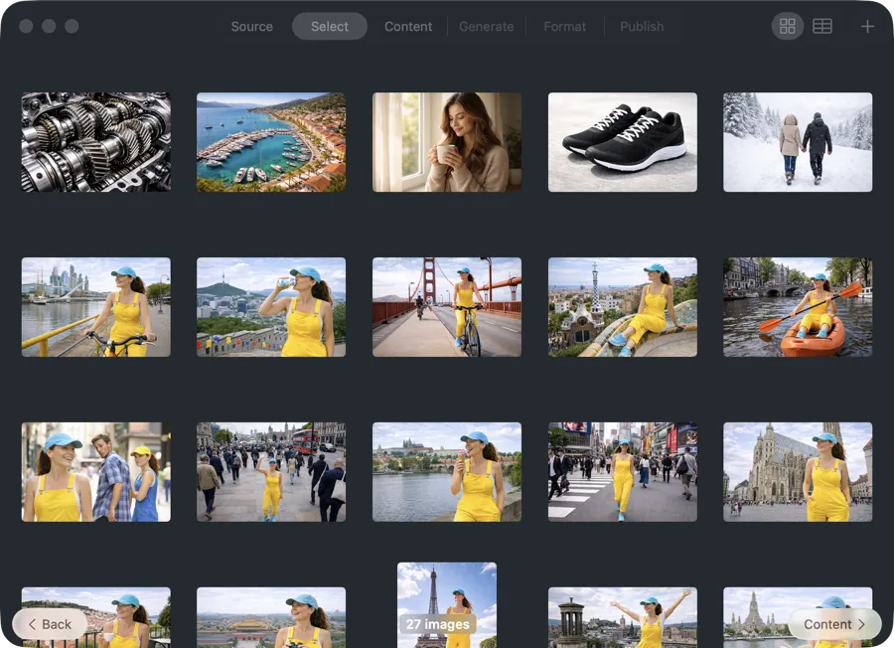Select the woman drinking coffee by window

447,141
